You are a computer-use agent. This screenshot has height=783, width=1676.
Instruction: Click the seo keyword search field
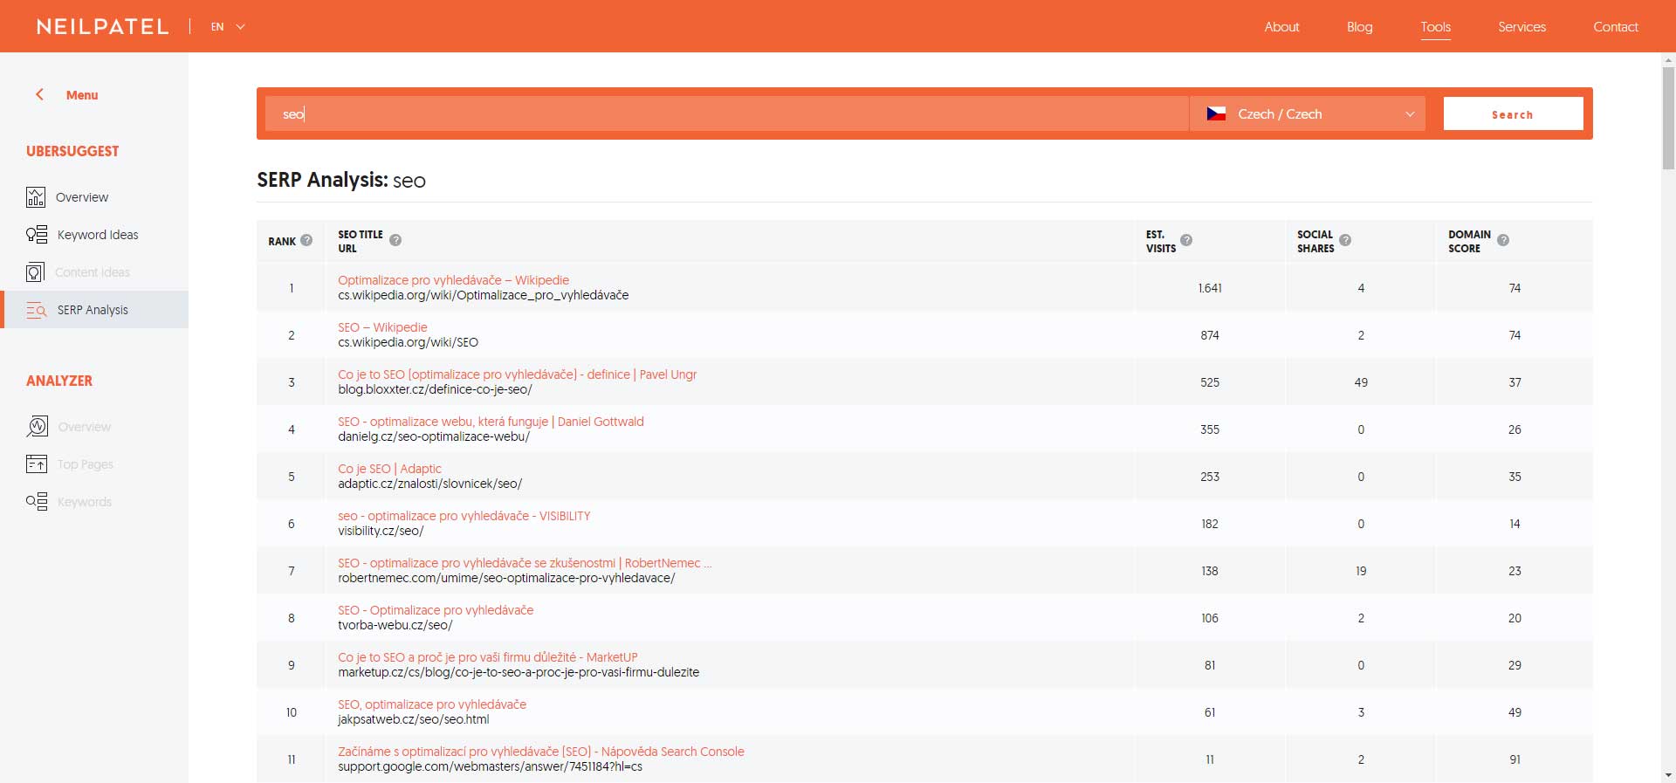(x=726, y=113)
